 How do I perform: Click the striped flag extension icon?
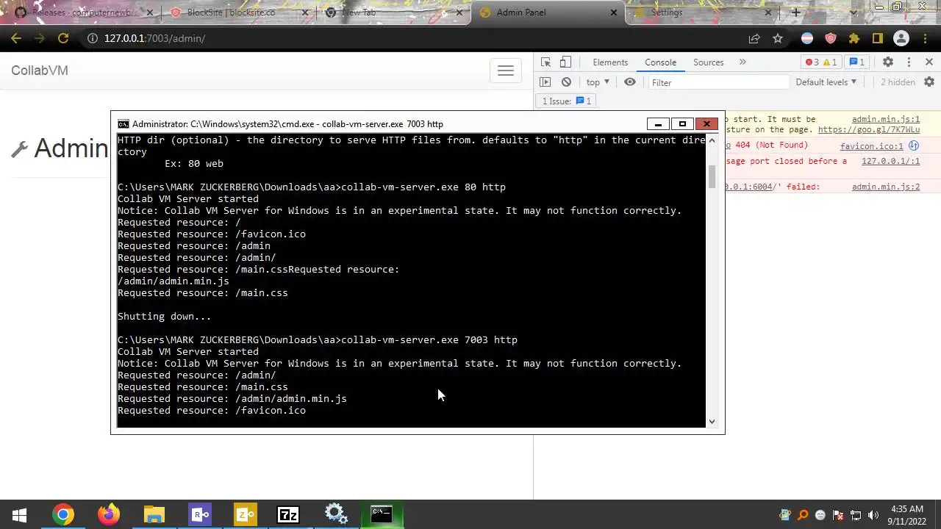click(x=806, y=38)
